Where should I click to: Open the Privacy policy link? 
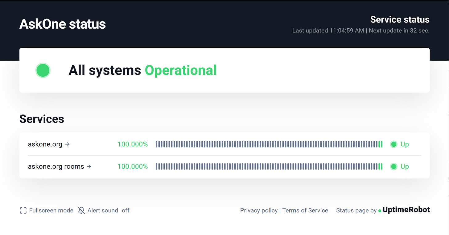point(259,210)
